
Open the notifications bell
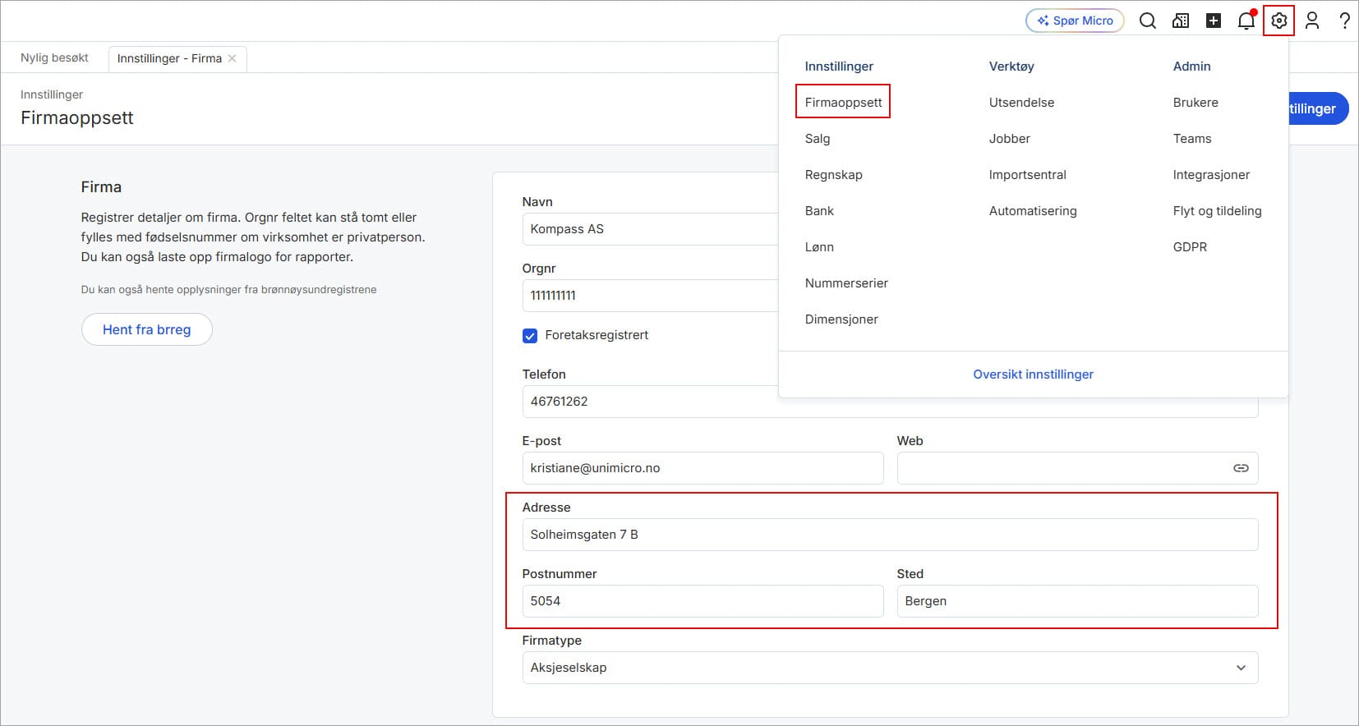1246,21
